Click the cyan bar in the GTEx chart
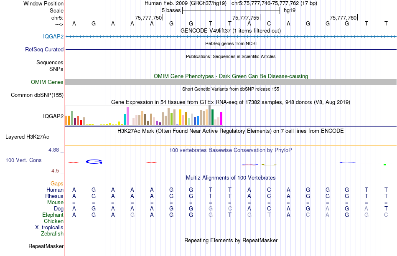This screenshot has height=256, width=397. coord(125,120)
